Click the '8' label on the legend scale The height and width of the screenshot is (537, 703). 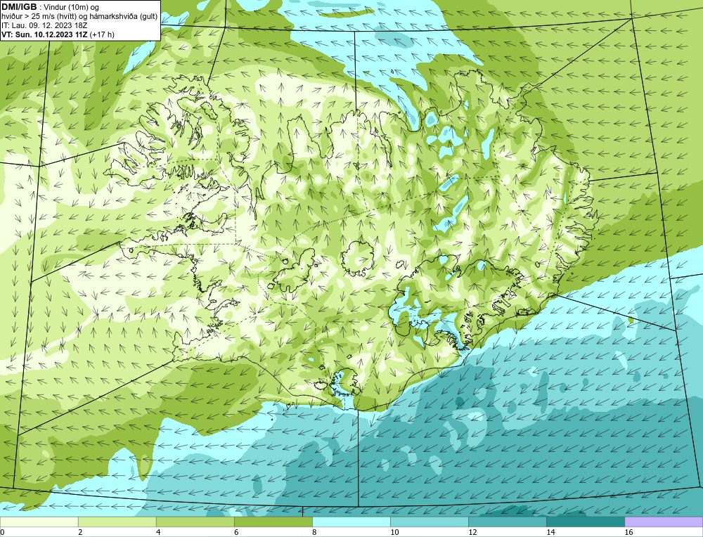314,532
